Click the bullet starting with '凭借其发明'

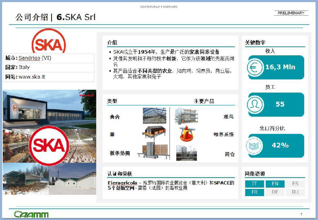coord(174,61)
